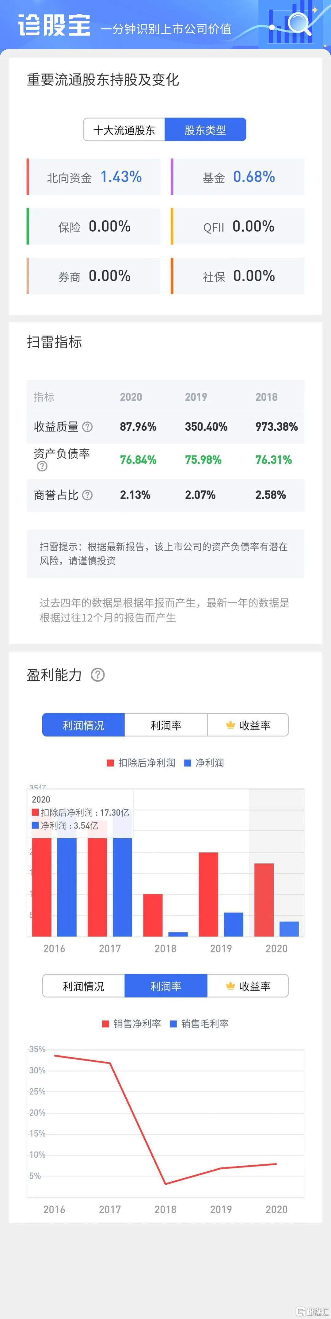This screenshot has height=1319, width=331.
Task: Click help icon beside 盈利能力 heading
Action: pyautogui.click(x=98, y=674)
